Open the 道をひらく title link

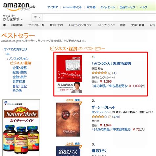pos(99,151)
